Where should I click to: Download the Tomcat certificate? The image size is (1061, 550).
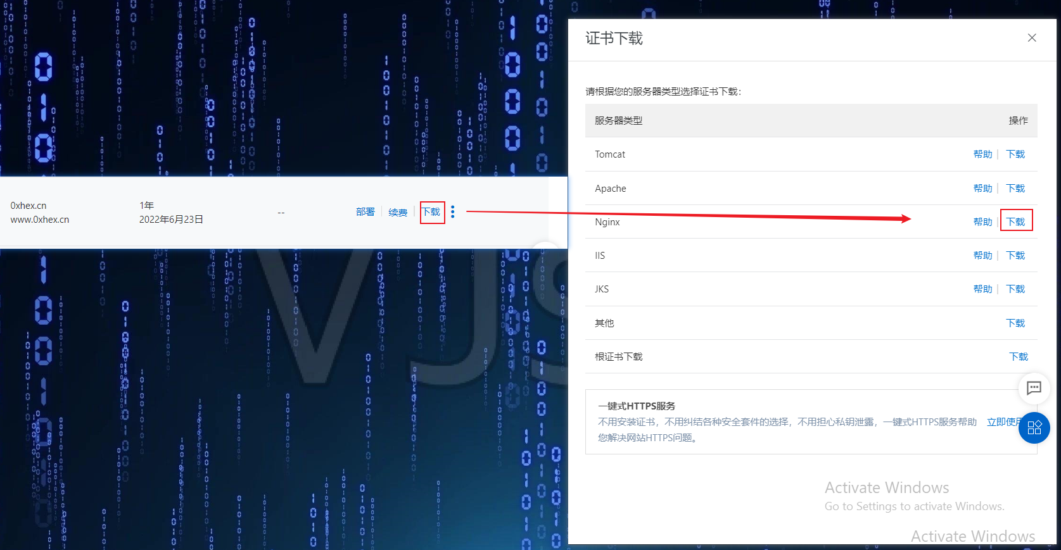click(1015, 154)
